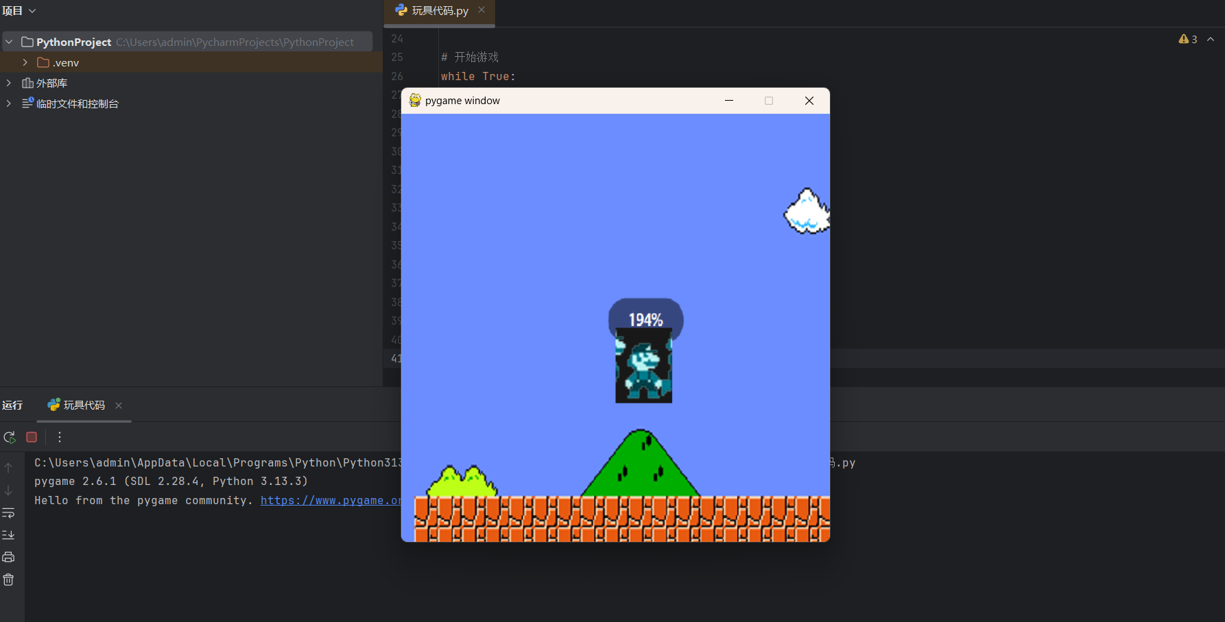This screenshot has width=1225, height=622.
Task: Minimize the pygame window
Action: (729, 101)
